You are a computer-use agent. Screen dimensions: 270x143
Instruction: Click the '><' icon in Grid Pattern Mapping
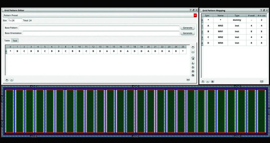click(x=262, y=81)
